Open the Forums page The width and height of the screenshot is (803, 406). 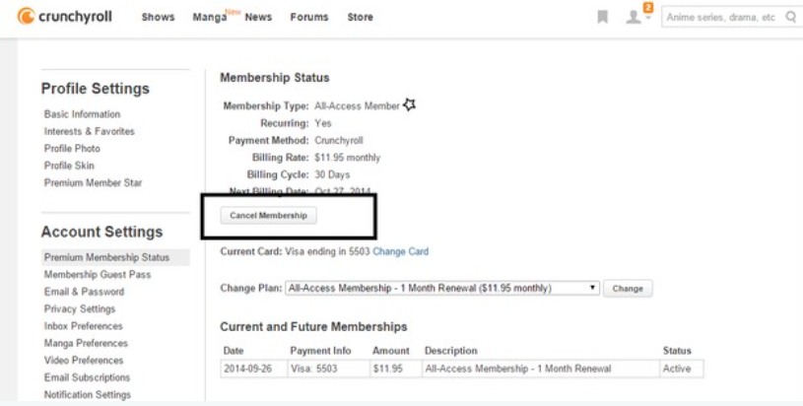click(309, 17)
